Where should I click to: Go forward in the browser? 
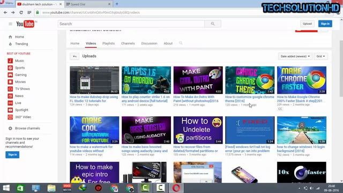click(x=13, y=12)
